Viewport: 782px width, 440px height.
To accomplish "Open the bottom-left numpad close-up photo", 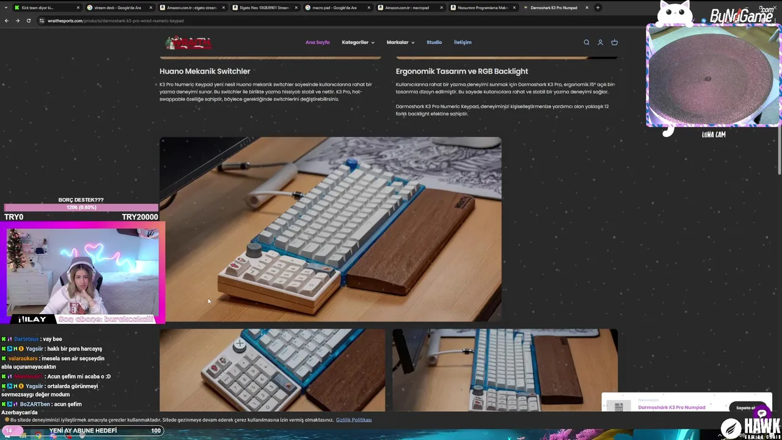I will pos(272,370).
